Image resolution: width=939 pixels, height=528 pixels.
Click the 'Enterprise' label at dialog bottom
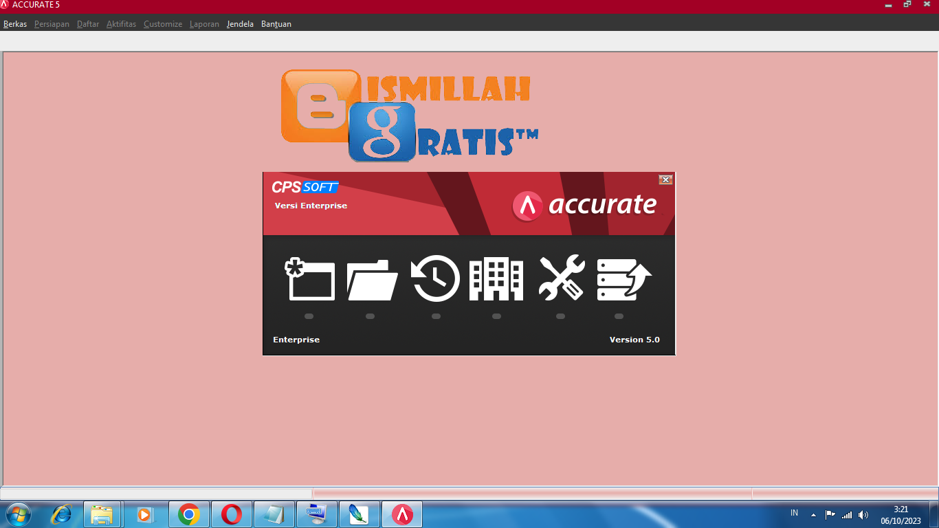296,340
